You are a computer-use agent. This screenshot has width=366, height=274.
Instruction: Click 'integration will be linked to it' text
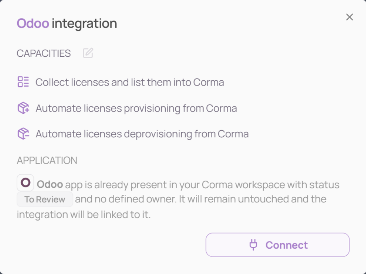[x=84, y=215]
